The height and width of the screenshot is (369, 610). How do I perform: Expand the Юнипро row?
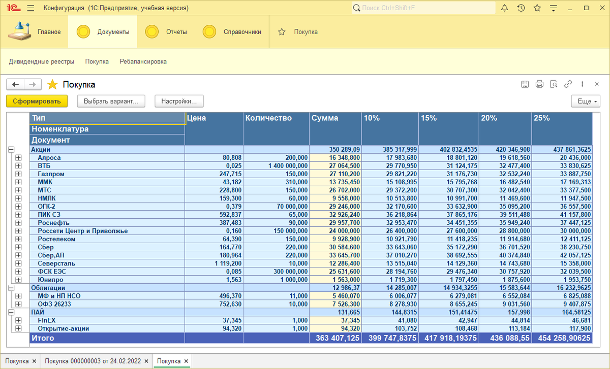(x=19, y=280)
